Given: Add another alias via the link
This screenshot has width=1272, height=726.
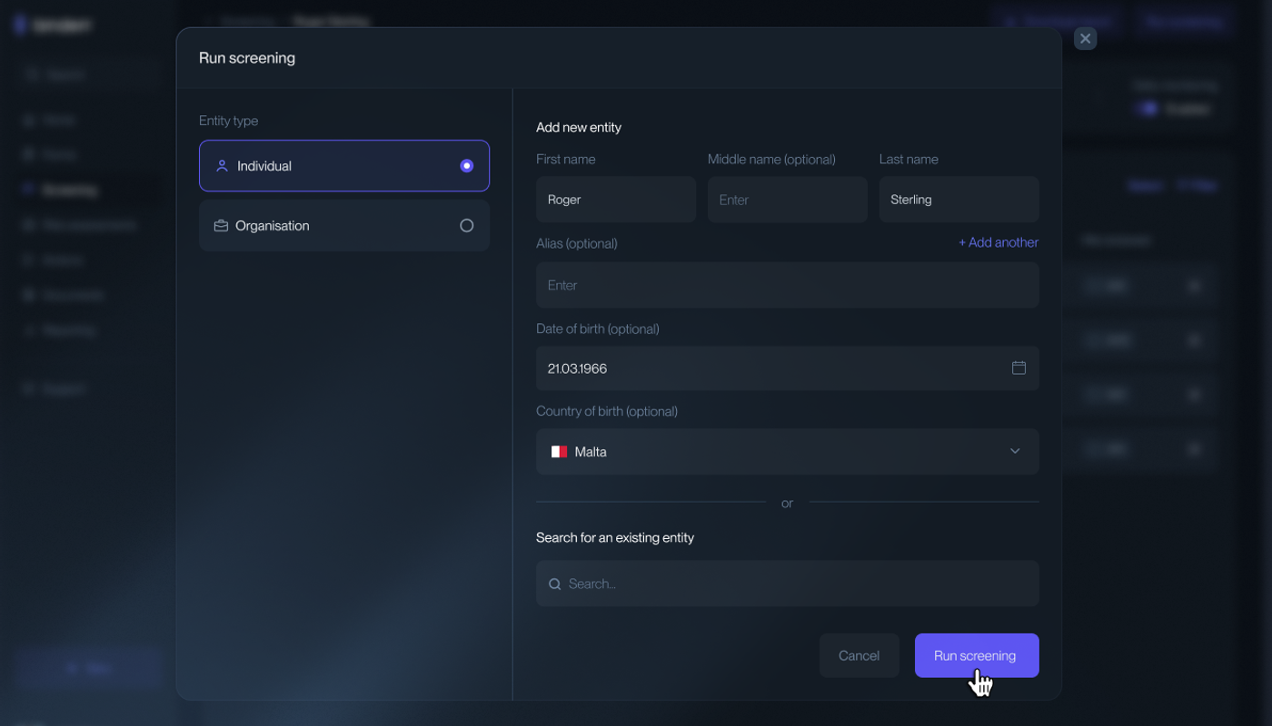Looking at the screenshot, I should pos(999,243).
